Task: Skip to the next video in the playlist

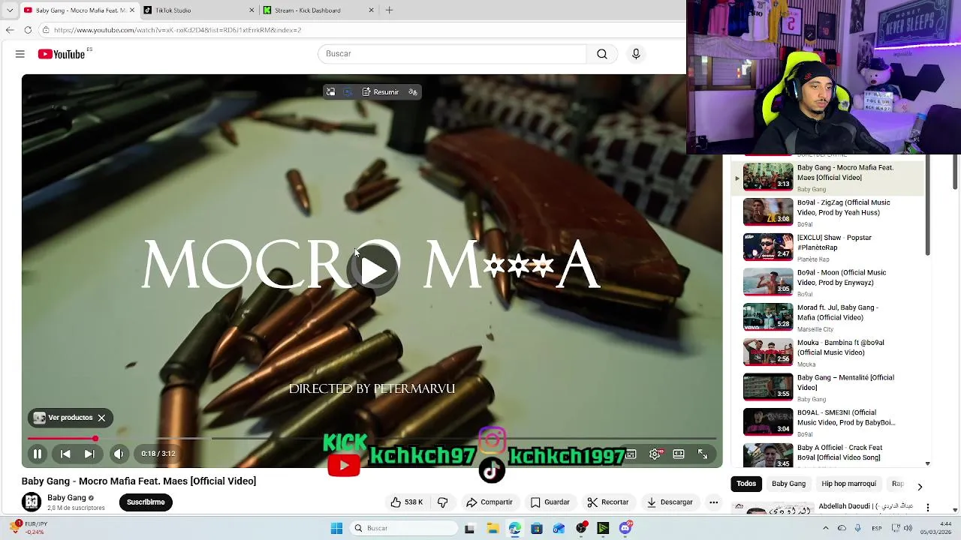Action: tap(89, 454)
